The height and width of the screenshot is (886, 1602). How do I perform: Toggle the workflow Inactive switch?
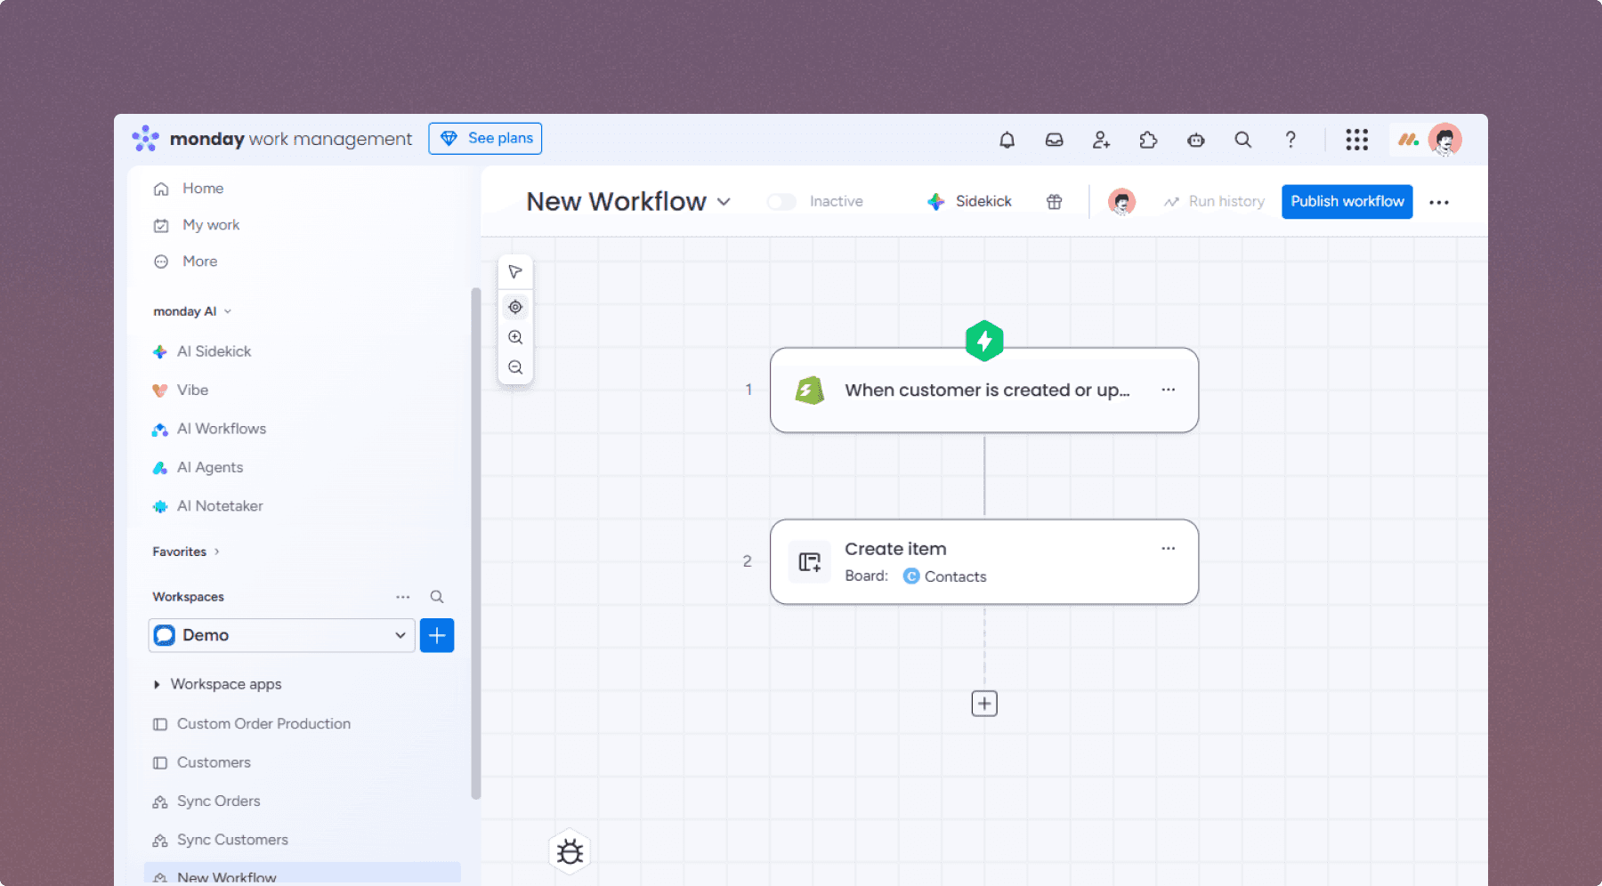(781, 202)
